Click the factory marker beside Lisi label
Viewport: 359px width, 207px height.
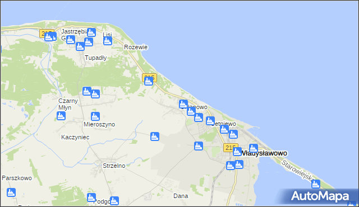(x=107, y=41)
